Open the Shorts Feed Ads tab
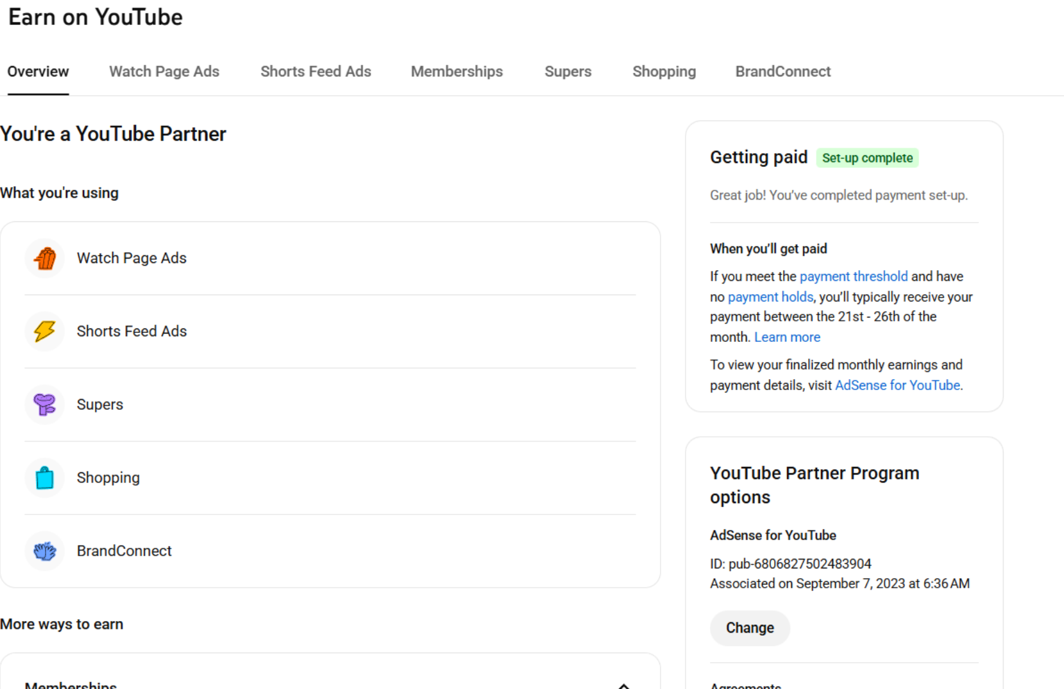 tap(316, 72)
